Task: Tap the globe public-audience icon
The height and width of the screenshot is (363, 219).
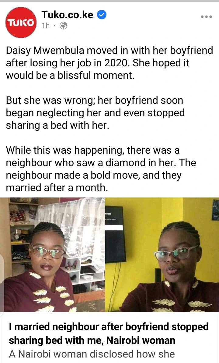Action: click(64, 26)
